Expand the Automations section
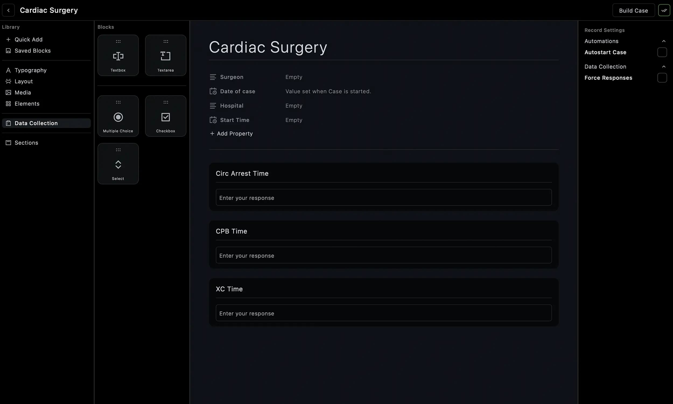This screenshot has width=673, height=404. tap(663, 41)
